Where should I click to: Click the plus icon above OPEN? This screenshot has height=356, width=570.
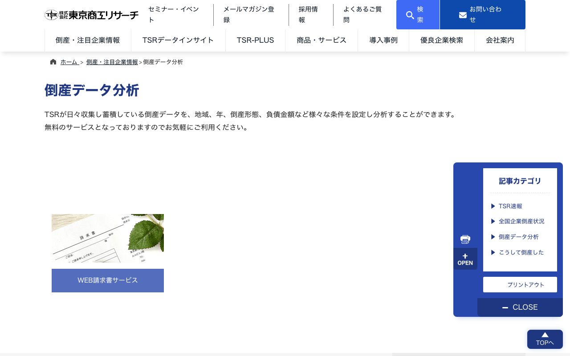465,255
